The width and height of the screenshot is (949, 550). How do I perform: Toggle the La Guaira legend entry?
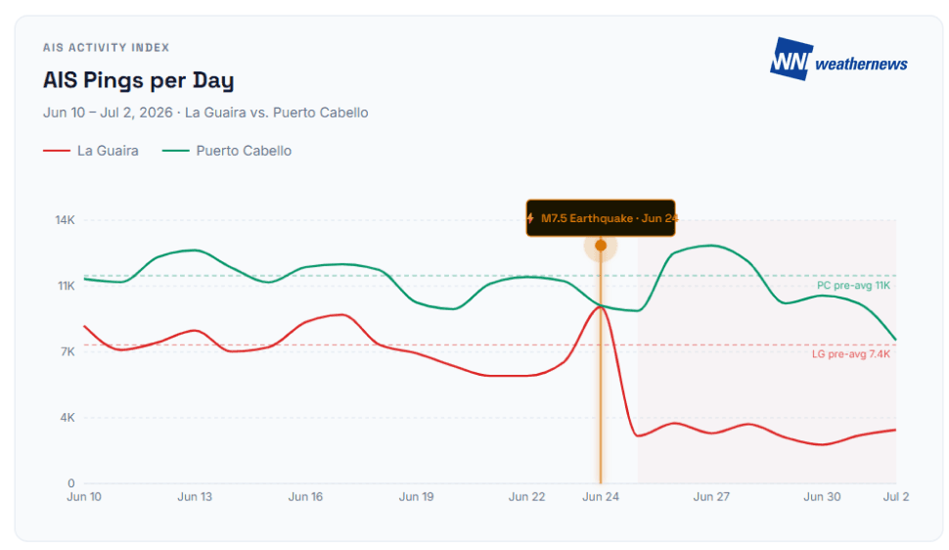click(91, 151)
